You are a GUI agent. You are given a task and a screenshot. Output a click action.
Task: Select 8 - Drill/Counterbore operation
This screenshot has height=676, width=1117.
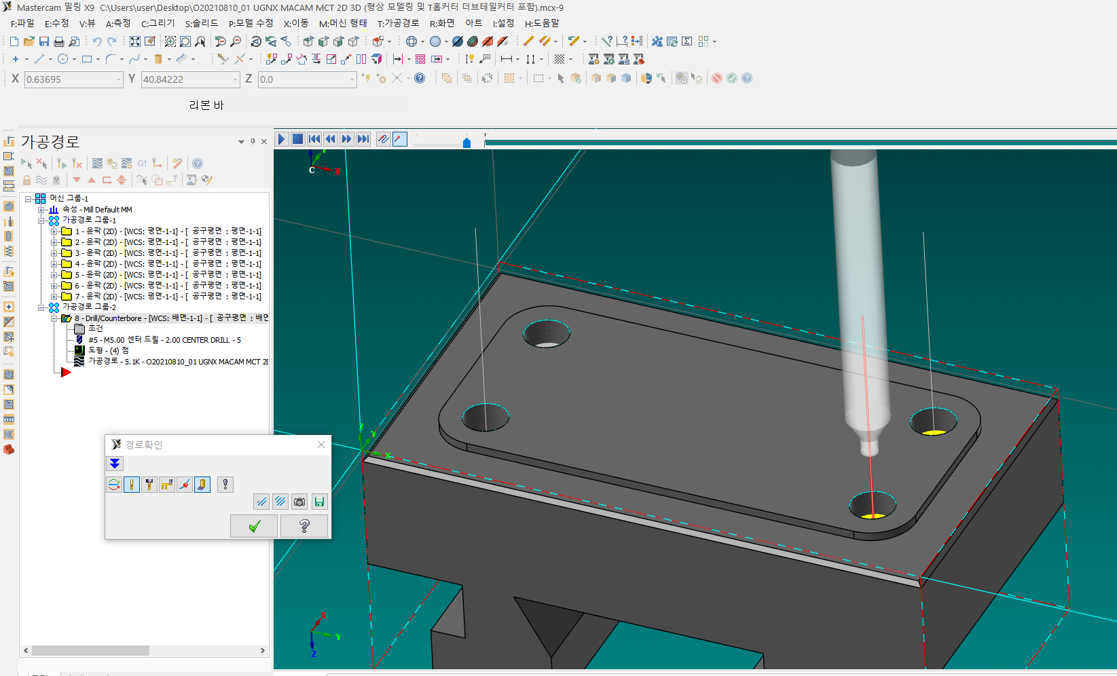coord(172,318)
